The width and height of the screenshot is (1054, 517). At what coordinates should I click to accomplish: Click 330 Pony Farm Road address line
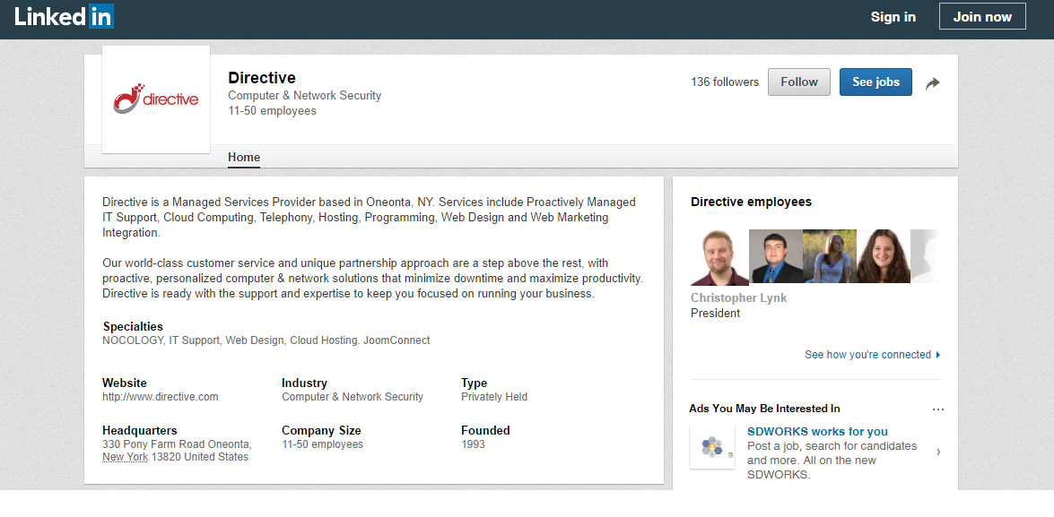coord(177,444)
